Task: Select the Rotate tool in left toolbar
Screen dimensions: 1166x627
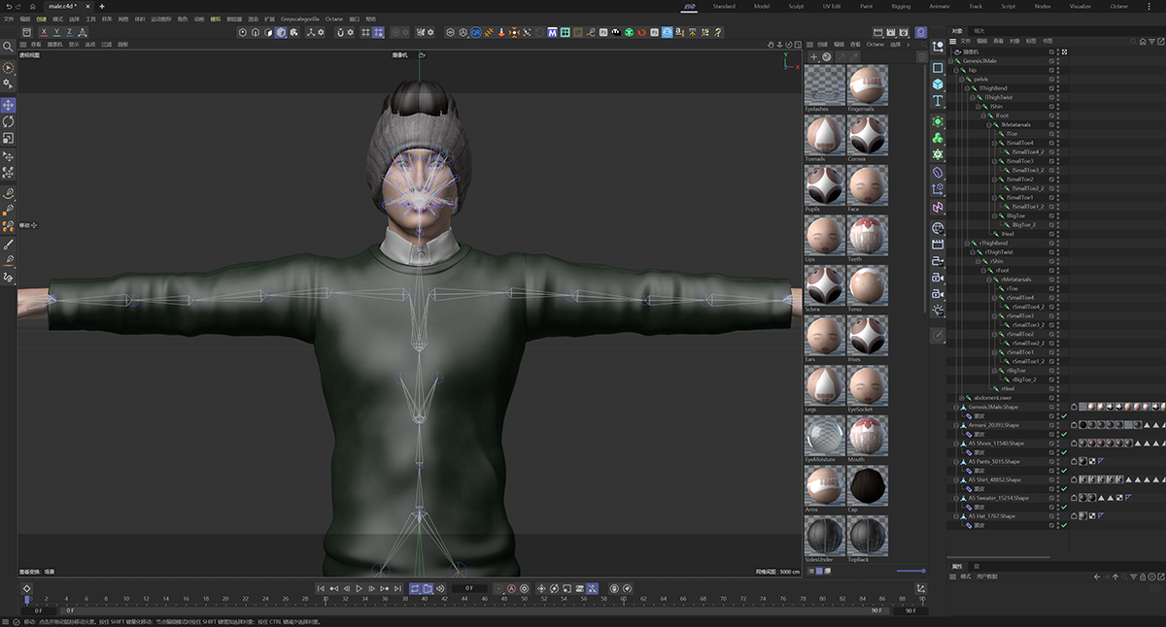Action: tap(9, 122)
